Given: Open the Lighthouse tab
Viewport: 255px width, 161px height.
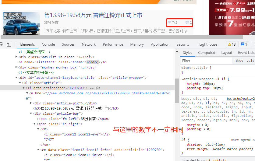Looking at the screenshot, I should (208, 44).
